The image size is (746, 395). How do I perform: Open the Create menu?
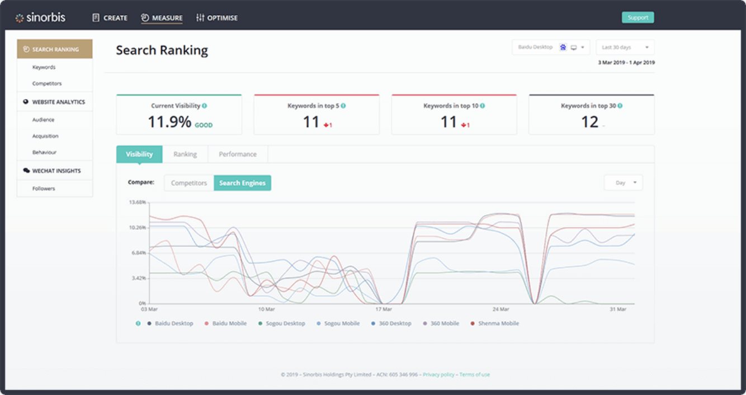pyautogui.click(x=110, y=18)
